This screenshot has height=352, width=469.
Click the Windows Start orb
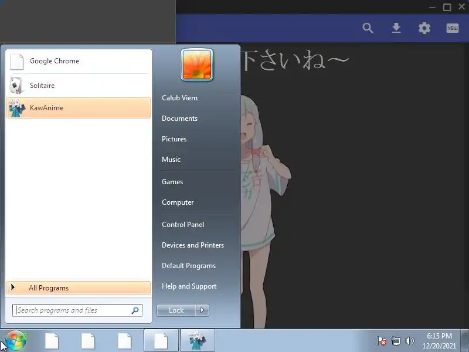15,341
